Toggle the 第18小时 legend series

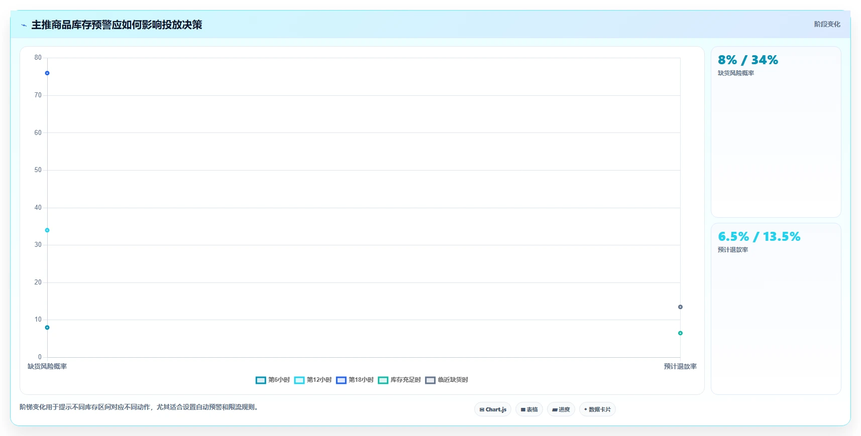[x=355, y=380]
